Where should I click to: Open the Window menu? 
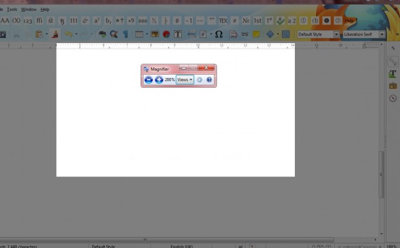point(28,10)
